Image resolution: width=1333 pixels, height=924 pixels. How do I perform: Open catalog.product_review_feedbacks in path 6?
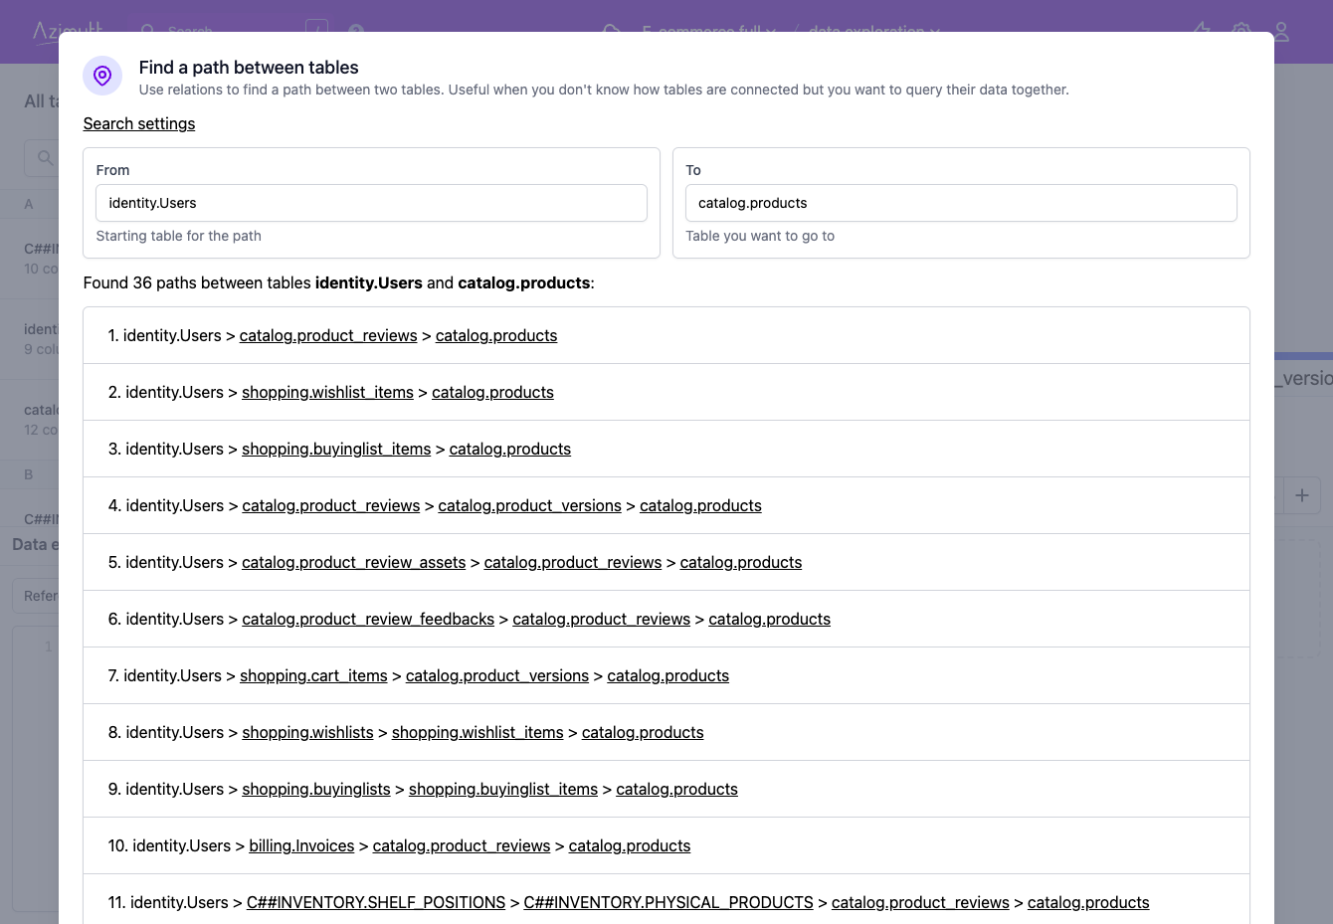pyautogui.click(x=368, y=619)
